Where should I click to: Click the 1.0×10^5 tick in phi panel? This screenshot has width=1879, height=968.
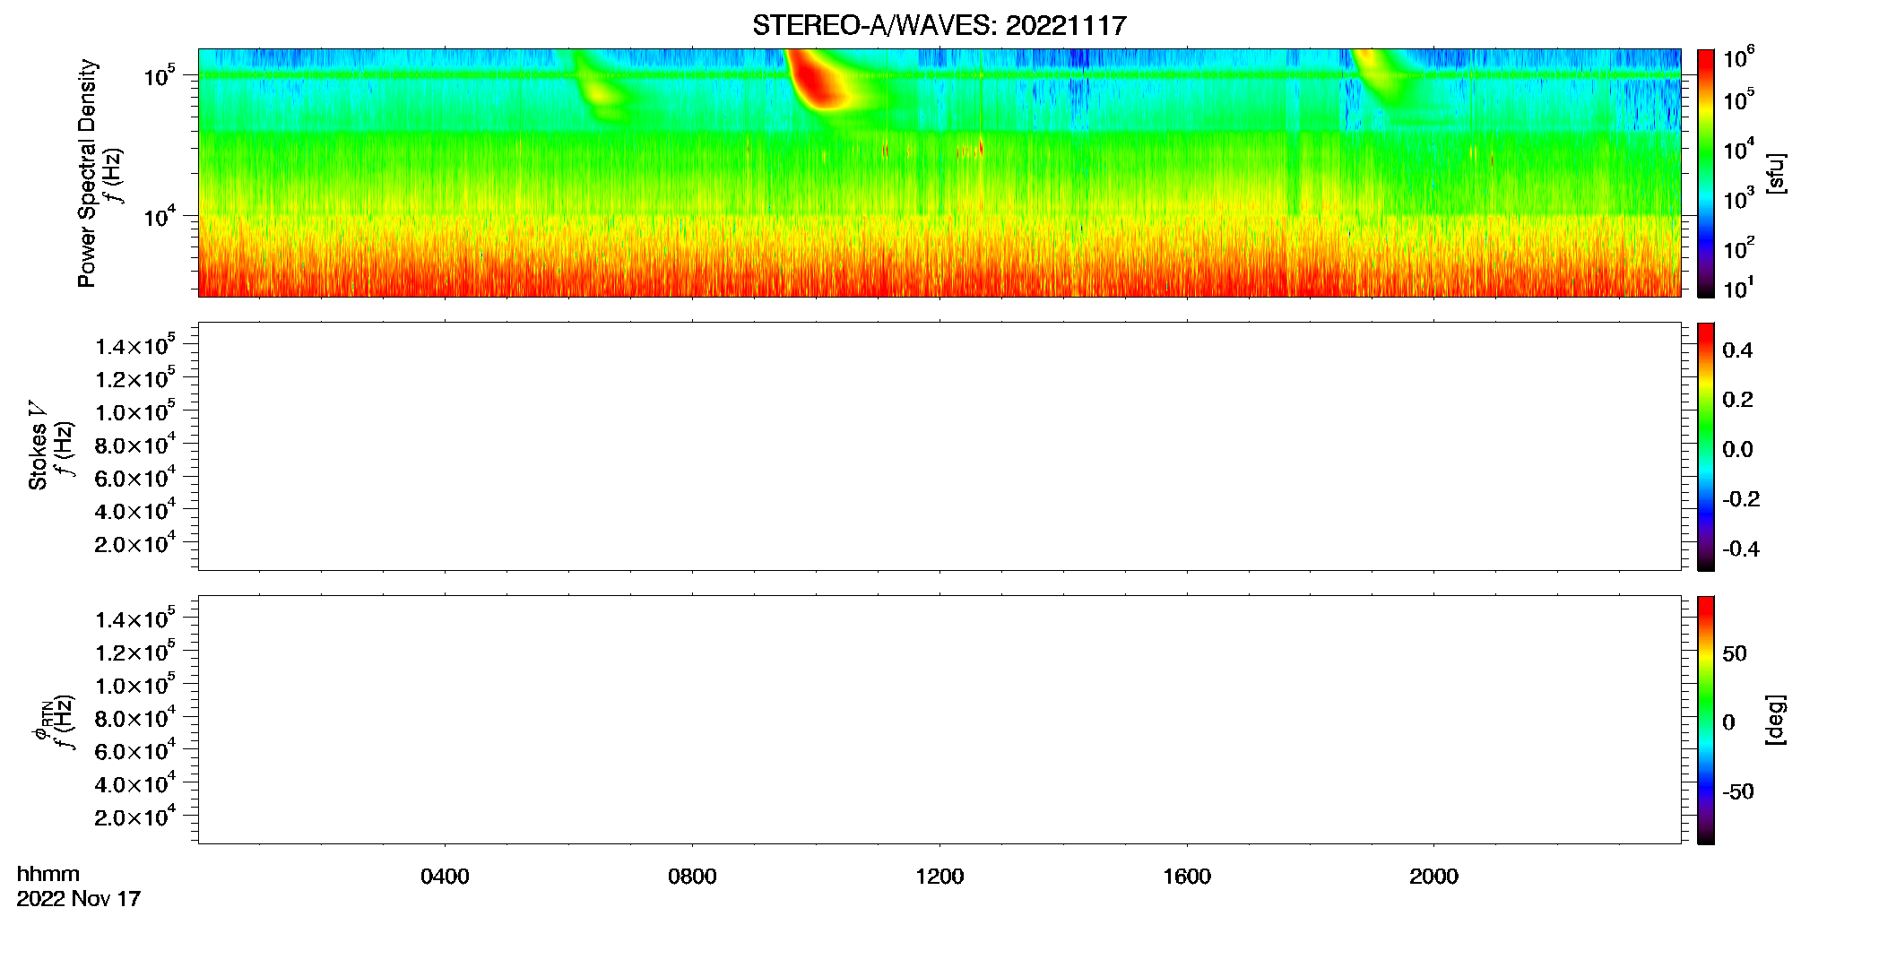(x=134, y=685)
